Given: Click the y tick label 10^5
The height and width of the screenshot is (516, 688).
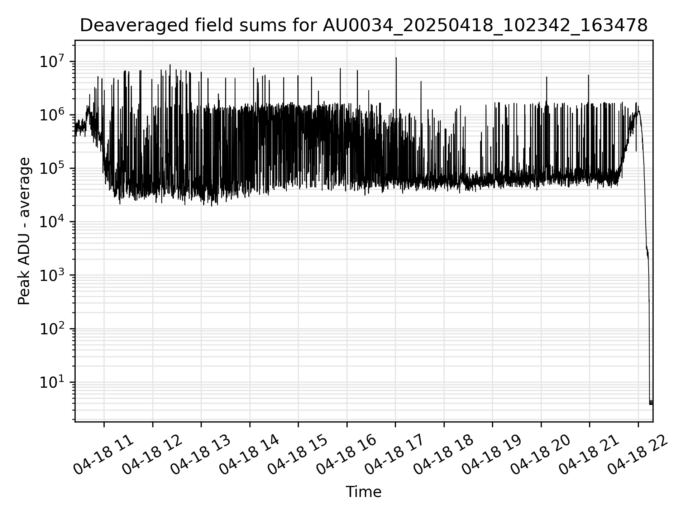Looking at the screenshot, I should tap(52, 168).
